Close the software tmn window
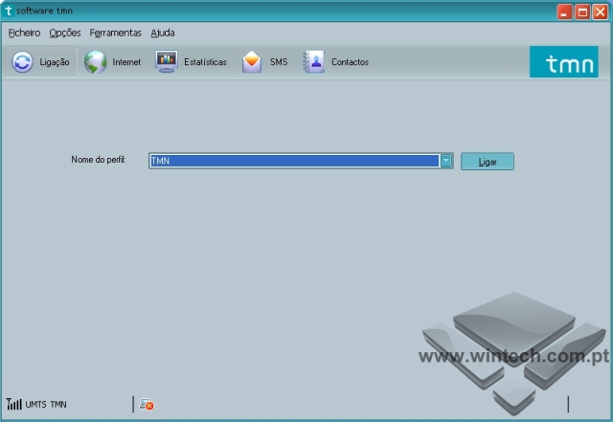 pos(601,11)
